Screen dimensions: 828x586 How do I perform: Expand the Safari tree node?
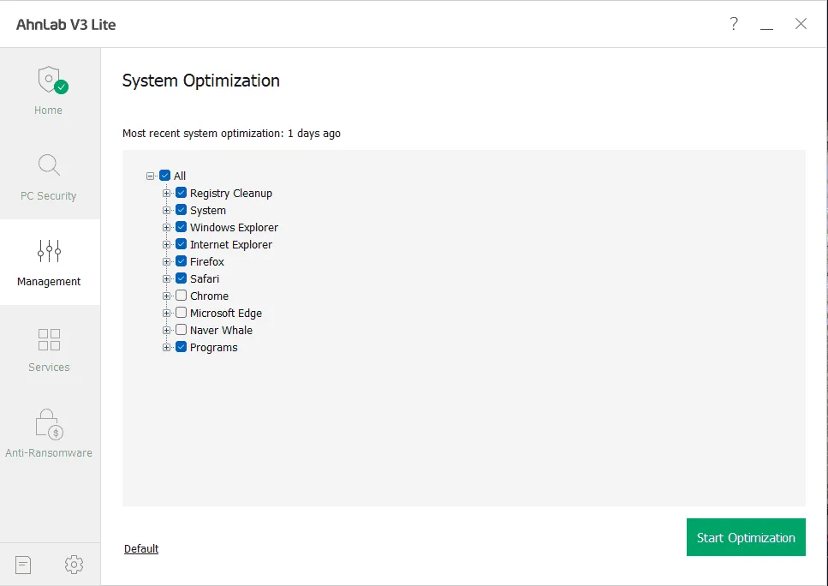pos(166,279)
